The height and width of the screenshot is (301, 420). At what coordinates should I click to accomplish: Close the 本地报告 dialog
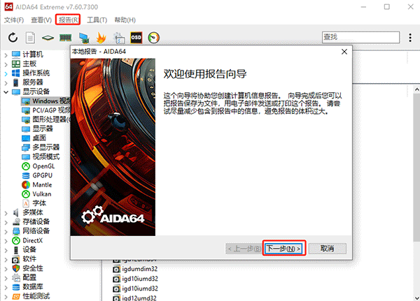(x=344, y=52)
